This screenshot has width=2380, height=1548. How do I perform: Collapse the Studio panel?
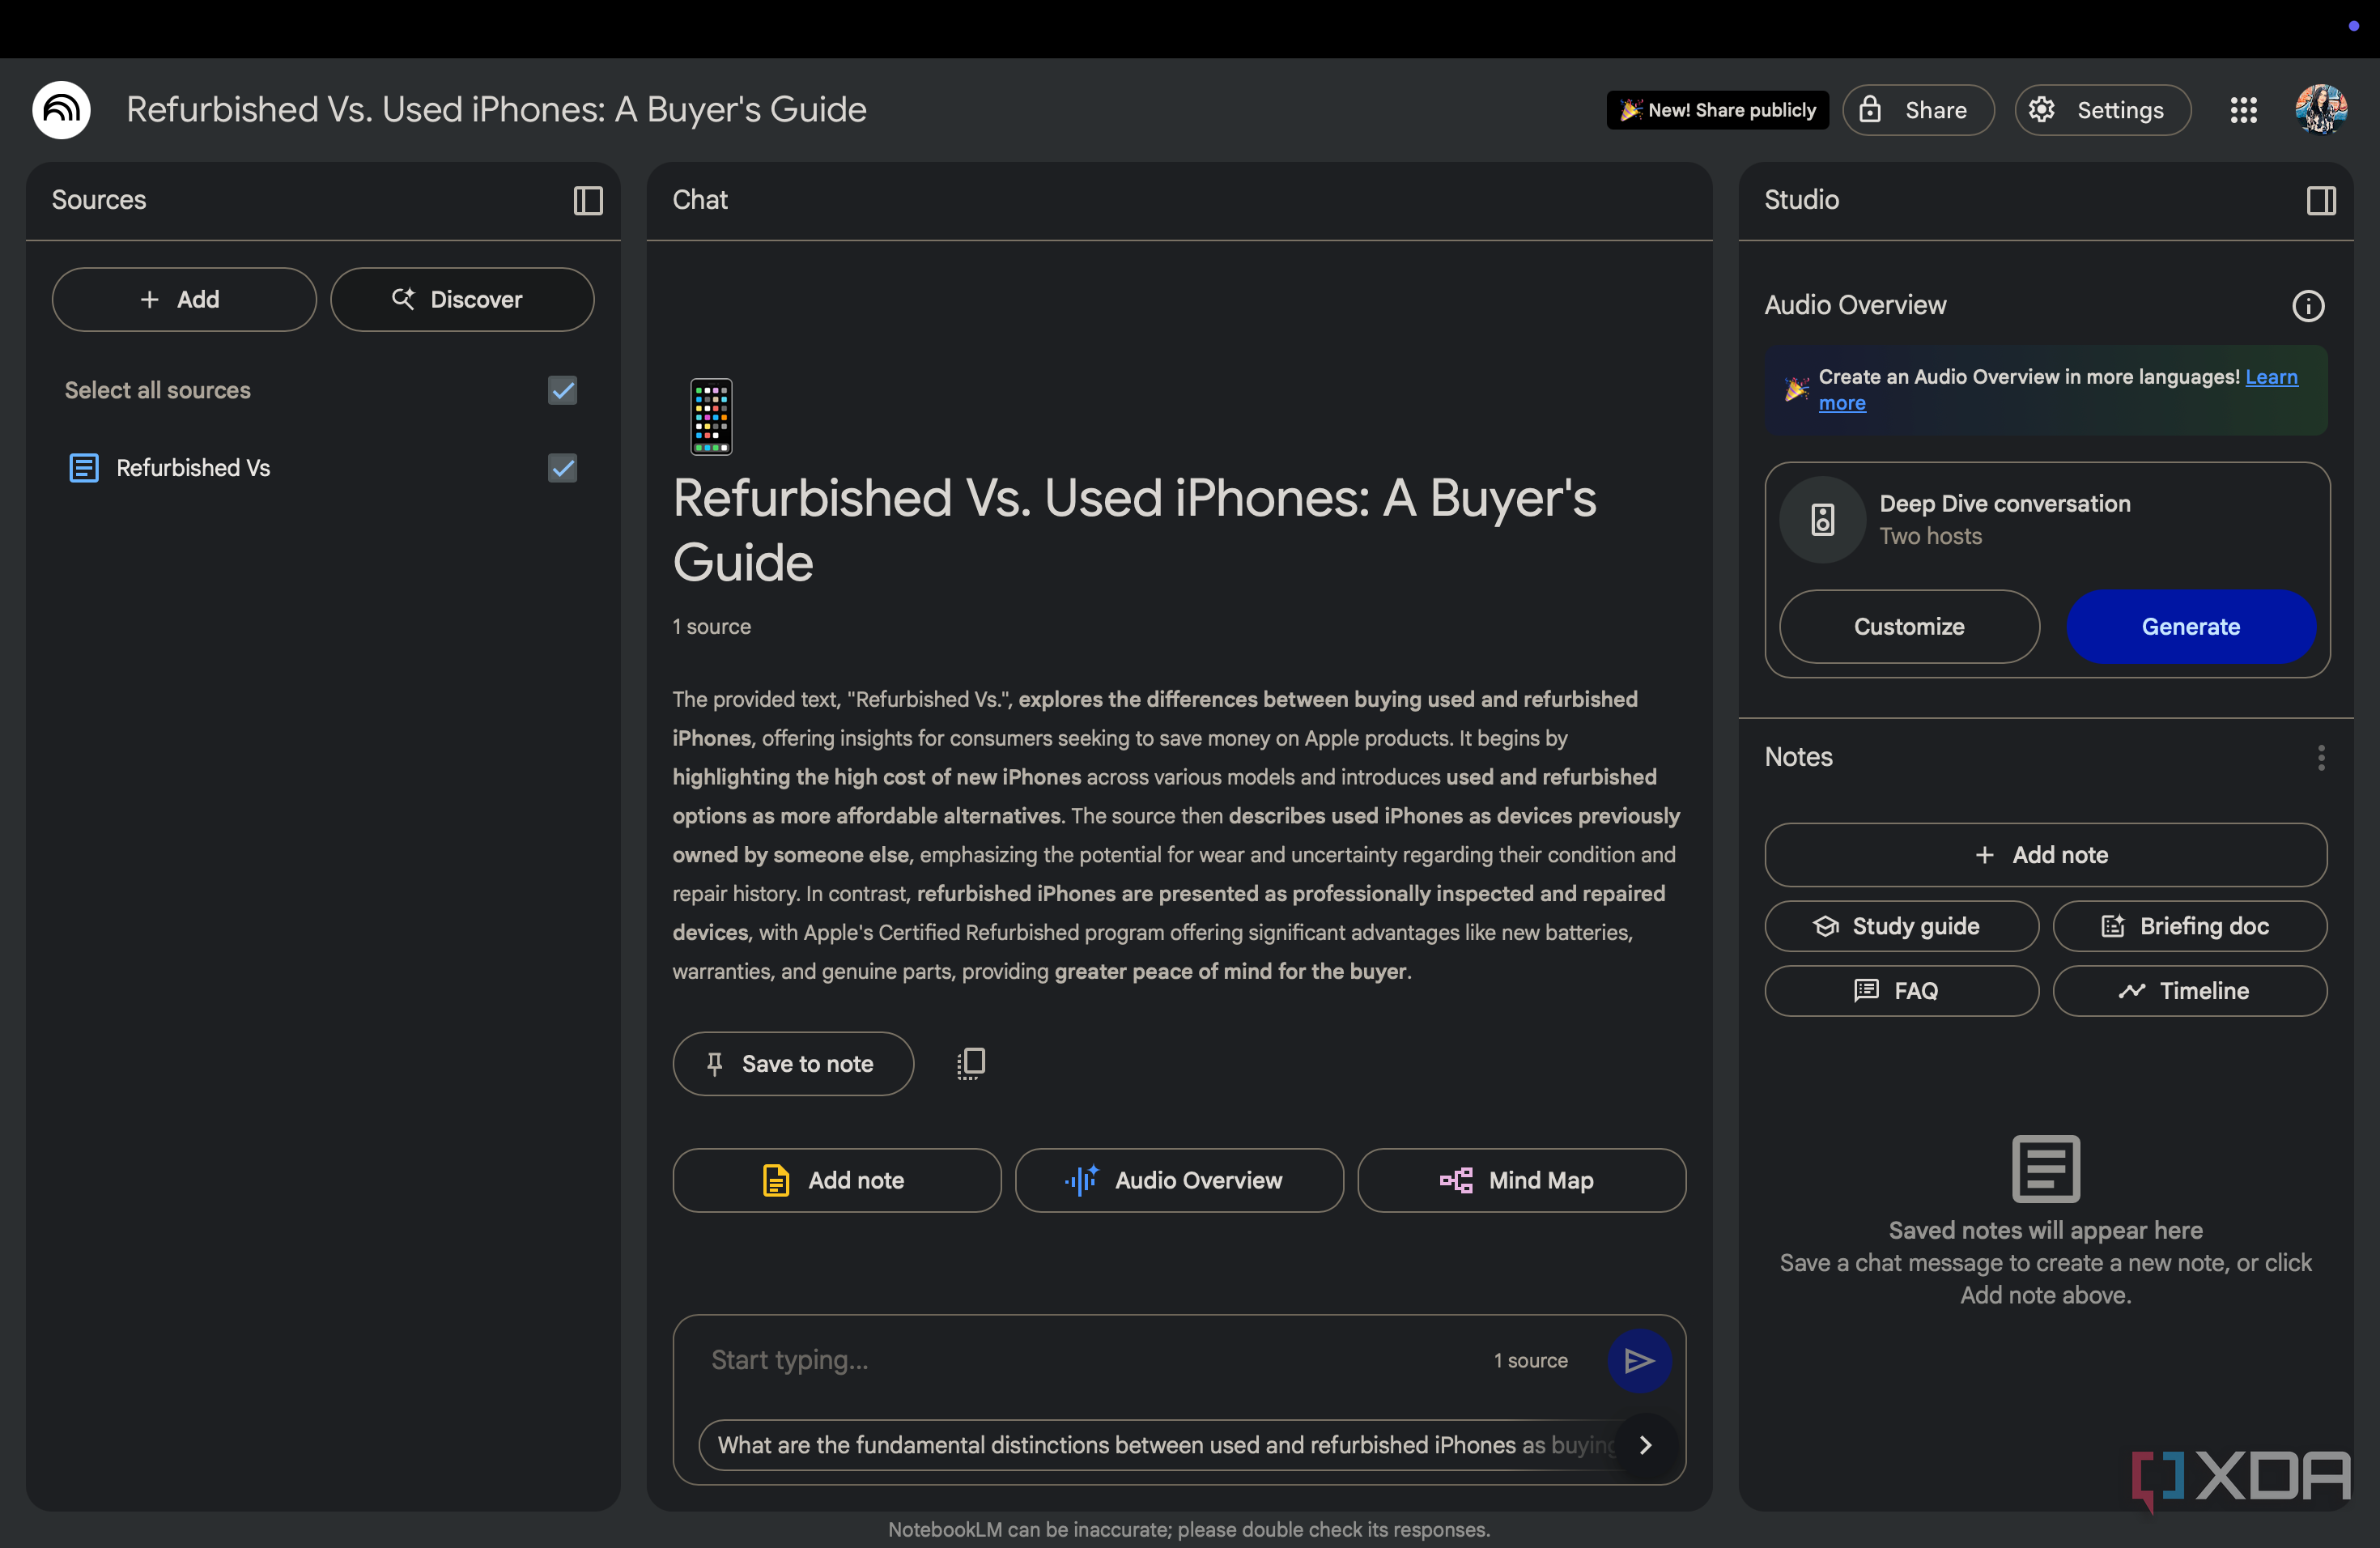2321,201
